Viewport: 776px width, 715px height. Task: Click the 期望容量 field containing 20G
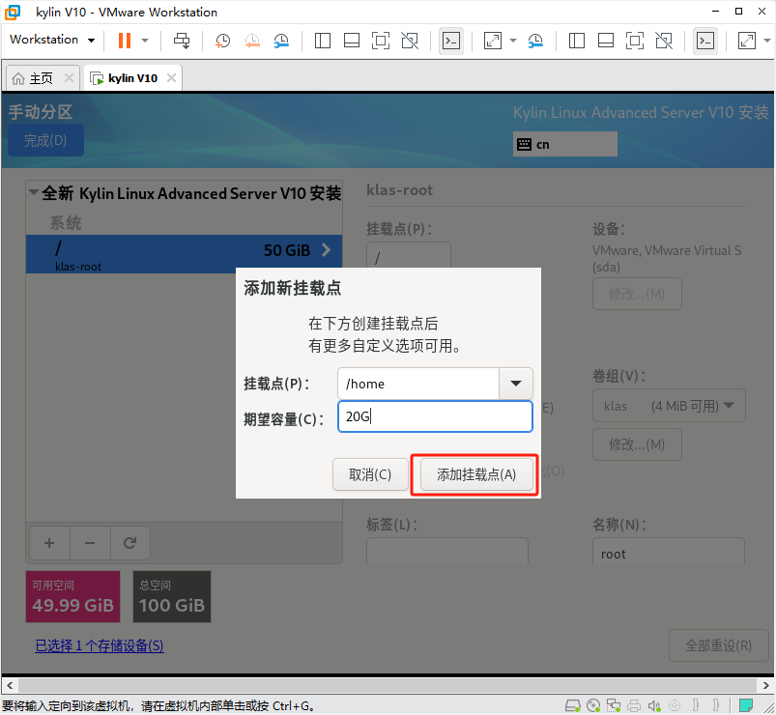pyautogui.click(x=435, y=416)
